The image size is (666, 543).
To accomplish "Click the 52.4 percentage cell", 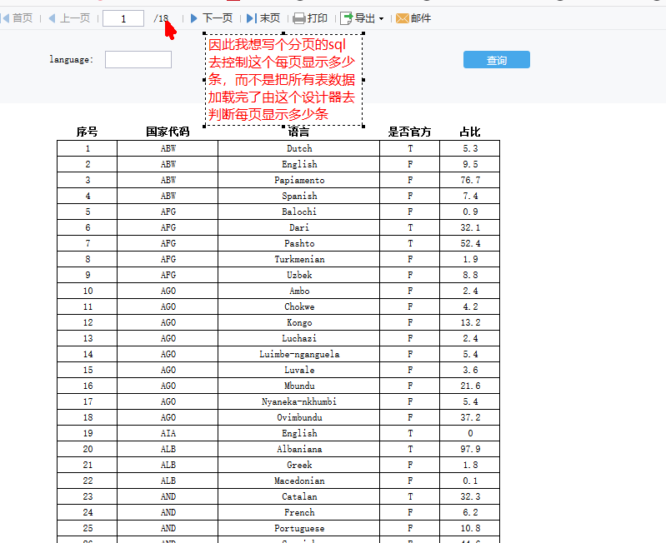I will (470, 243).
